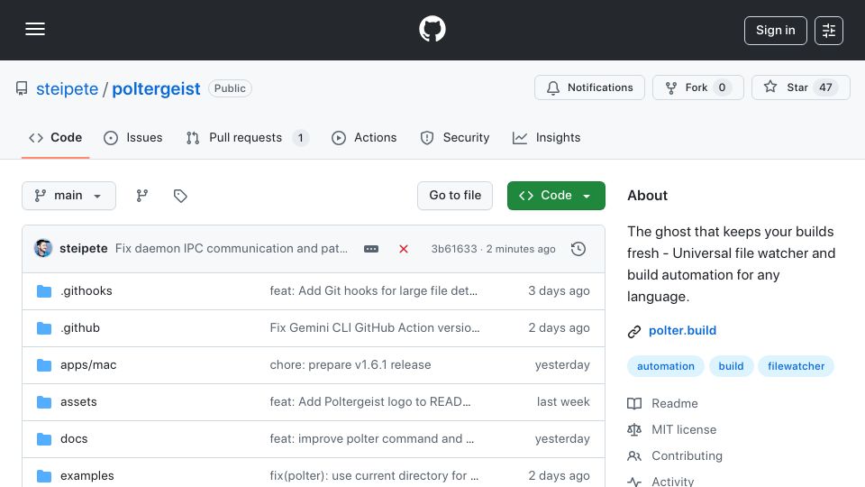865x487 pixels.
Task: View branches via the branch icon
Action: pos(142,196)
